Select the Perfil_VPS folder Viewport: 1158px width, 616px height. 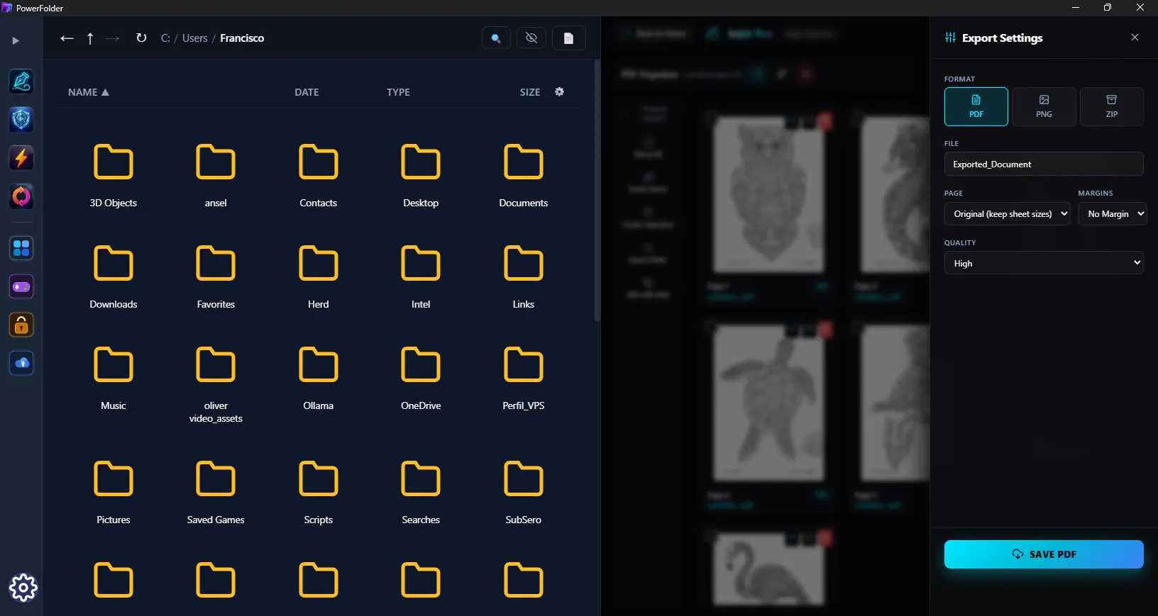(524, 379)
